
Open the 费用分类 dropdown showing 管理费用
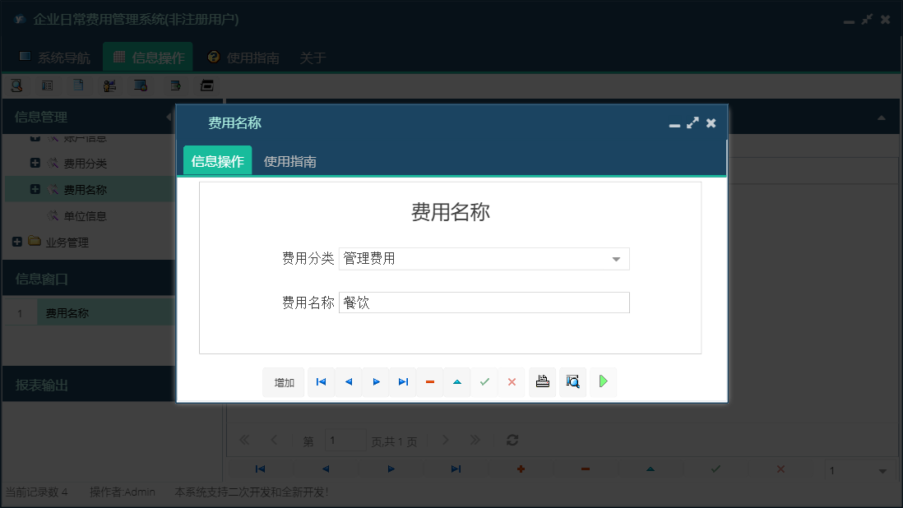click(615, 258)
